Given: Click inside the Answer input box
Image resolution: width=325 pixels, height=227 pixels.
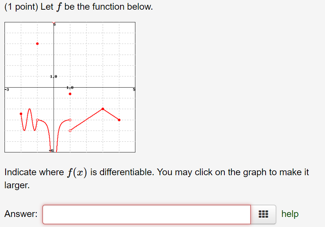Looking at the screenshot, I should pos(146,214).
